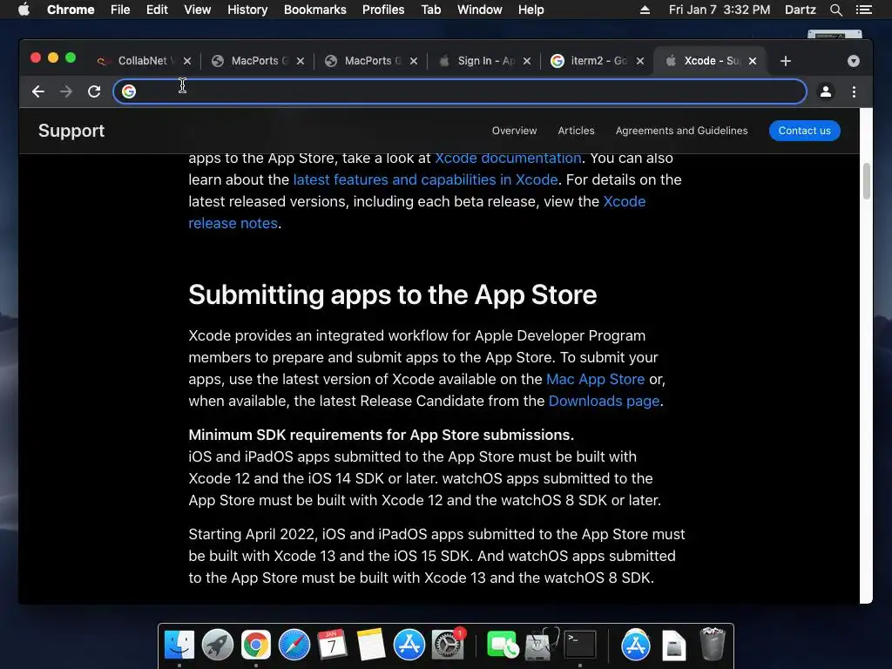Viewport: 892px width, 669px height.
Task: Open the Apple menu
Action: pos(24,10)
